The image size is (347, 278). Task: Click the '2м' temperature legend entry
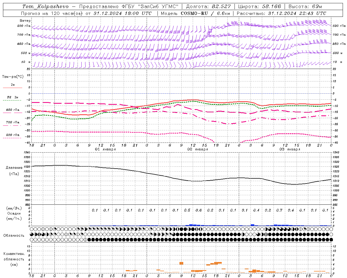click(13, 85)
